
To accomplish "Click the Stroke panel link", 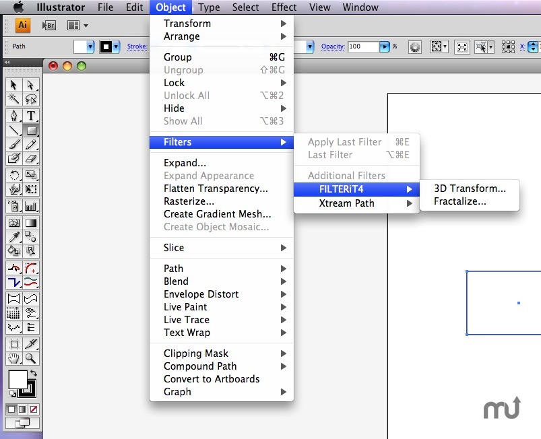I will 137,46.
